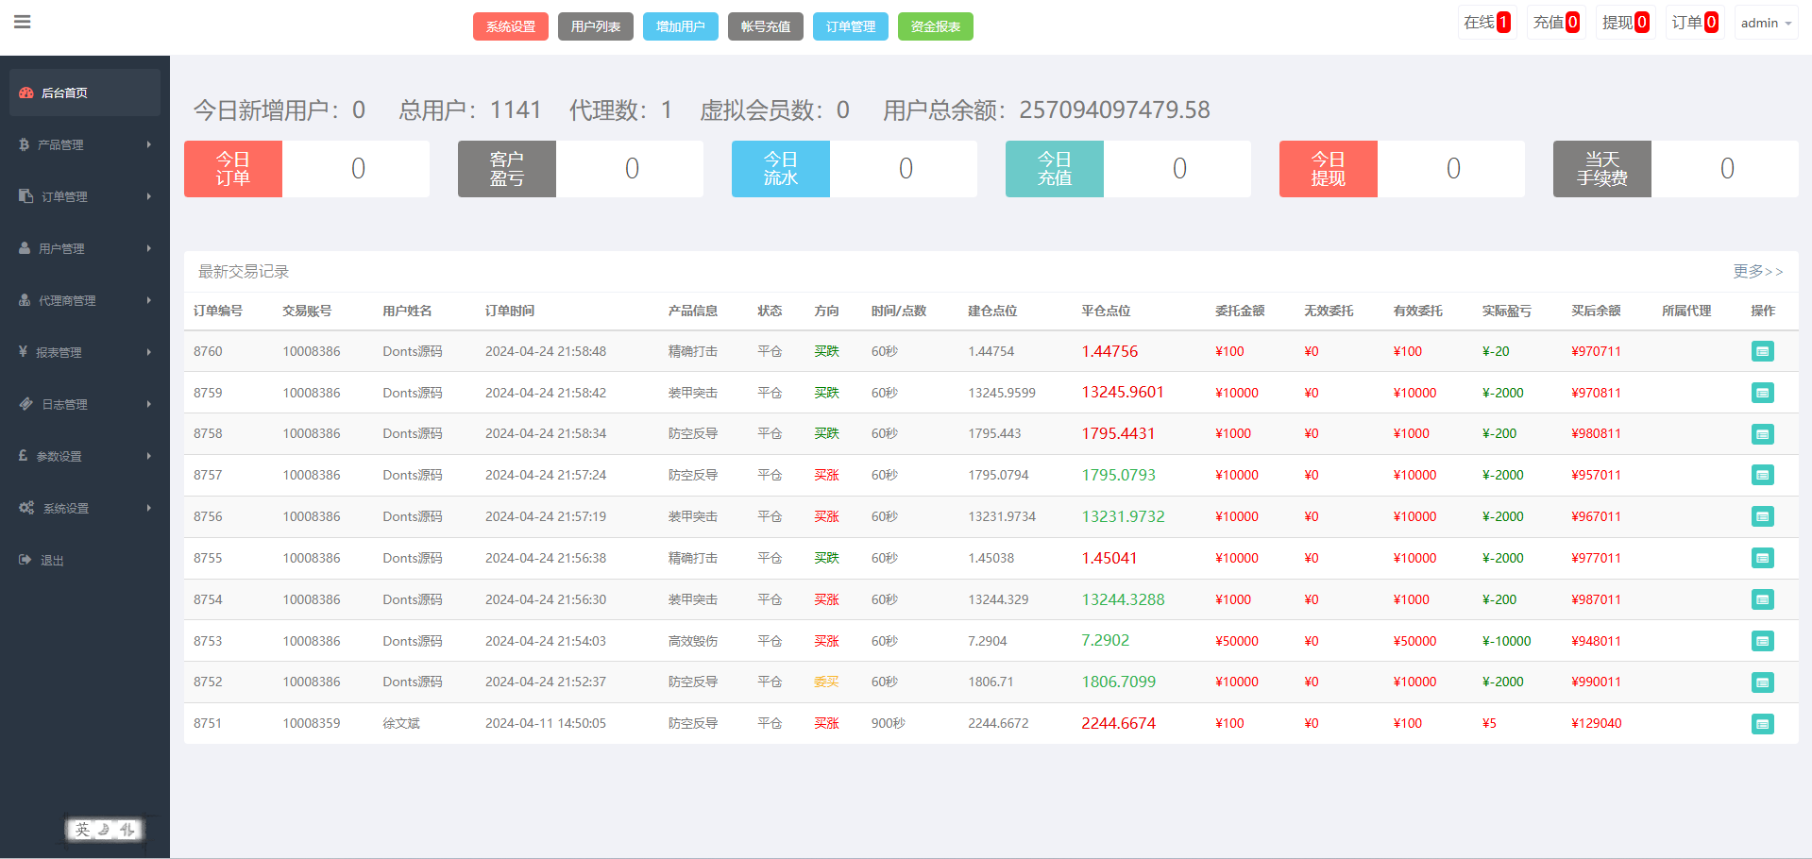Open details icon for order 8757

(1762, 476)
